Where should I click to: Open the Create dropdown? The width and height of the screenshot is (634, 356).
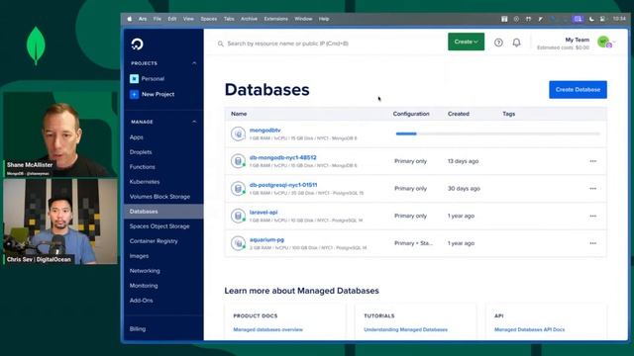coord(466,42)
